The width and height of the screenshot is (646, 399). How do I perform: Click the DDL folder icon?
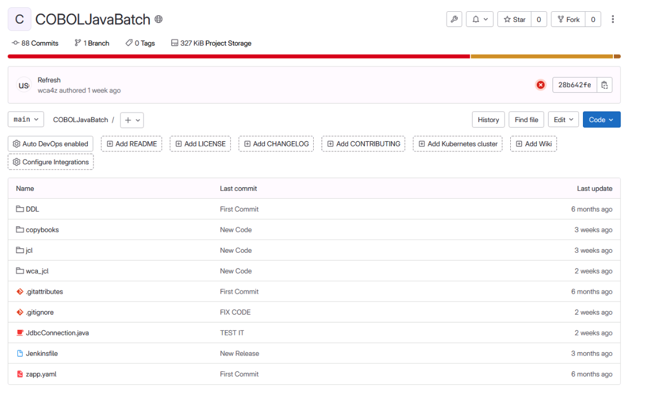pos(20,209)
